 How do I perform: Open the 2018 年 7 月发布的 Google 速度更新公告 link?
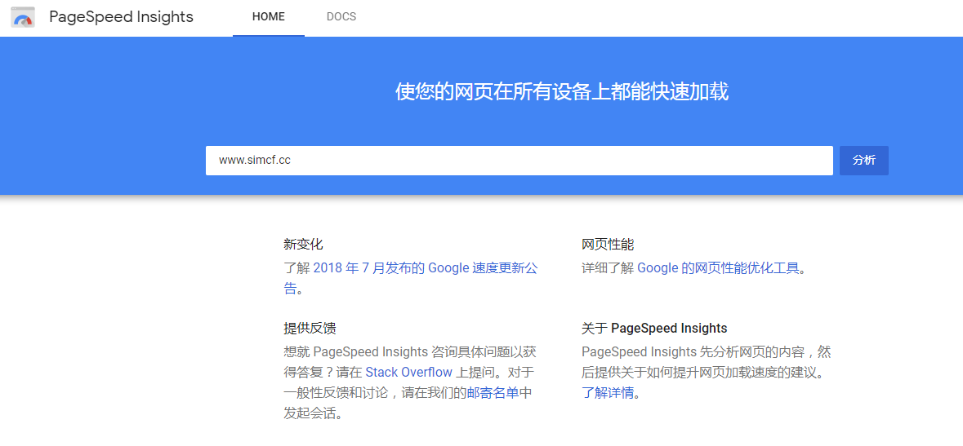(x=411, y=278)
